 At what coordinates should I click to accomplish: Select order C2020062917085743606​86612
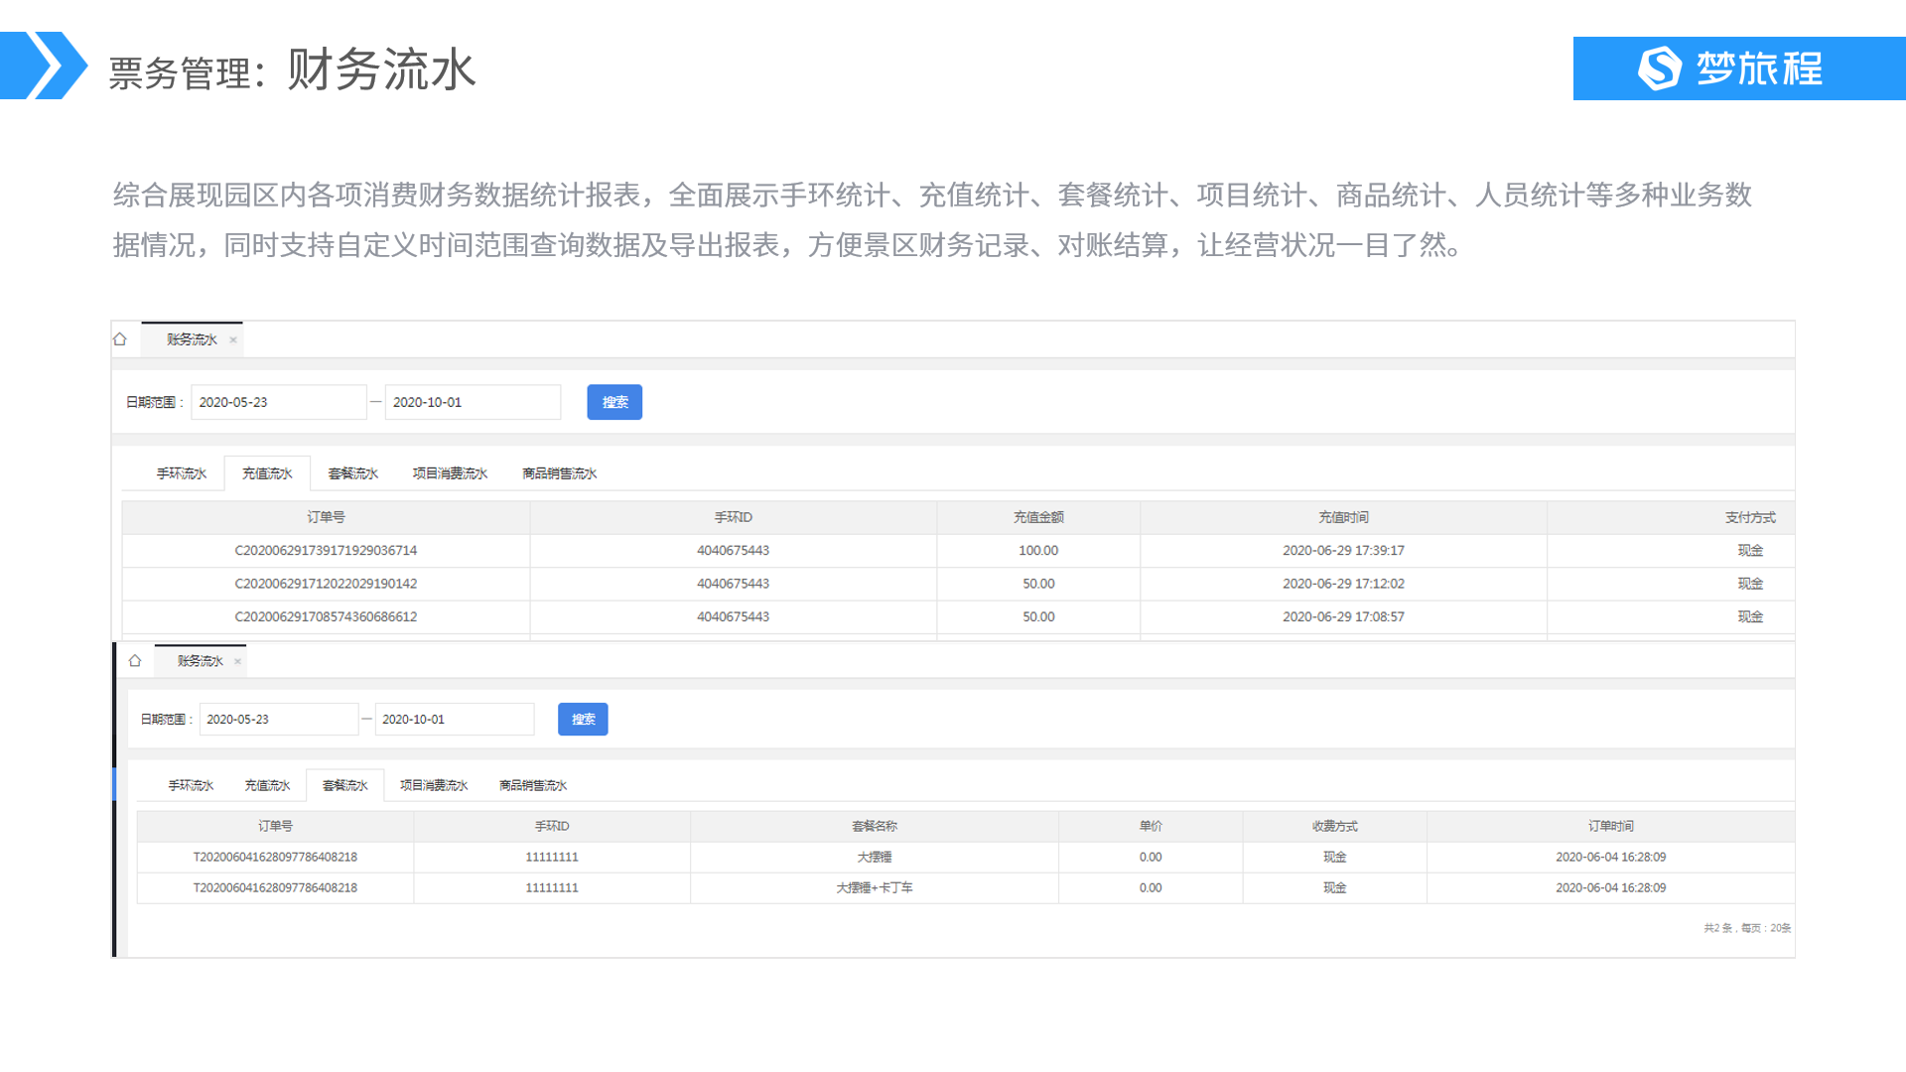click(326, 617)
